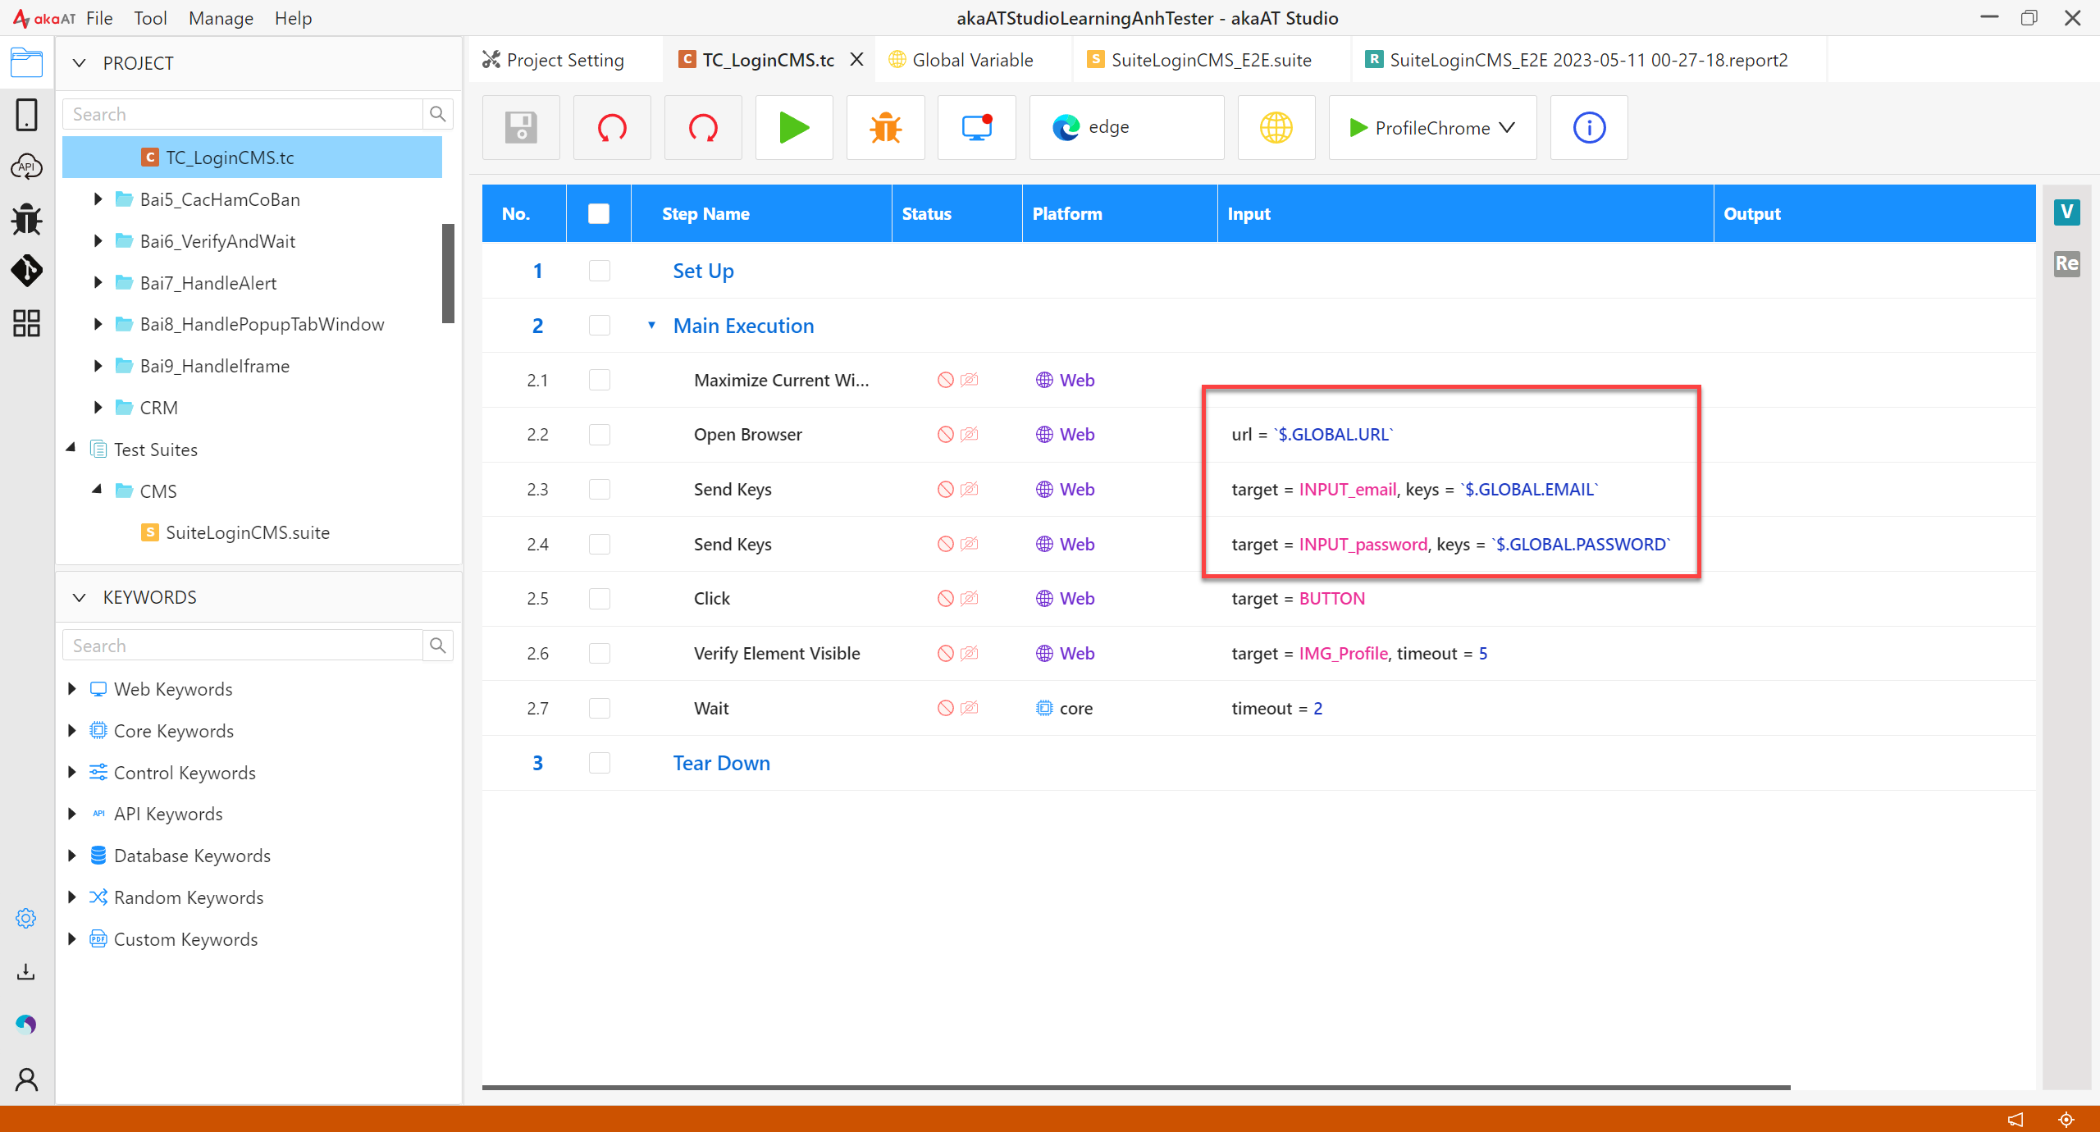Click the Set Up step link
Screen dimensions: 2100x1132
[x=702, y=271]
